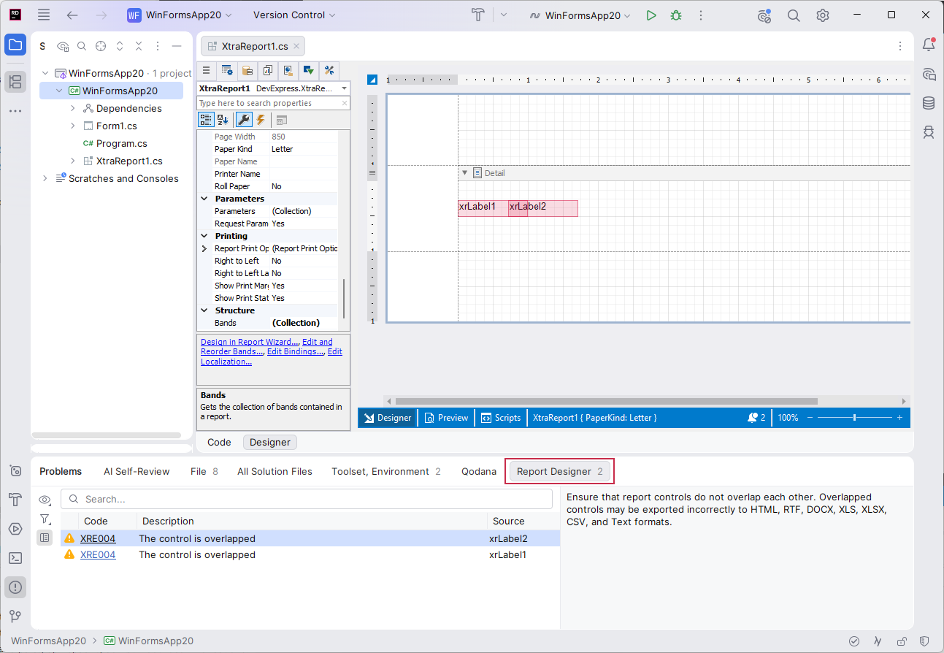
Task: Open Search Everywhere magnifier in title bar
Action: [x=794, y=15]
